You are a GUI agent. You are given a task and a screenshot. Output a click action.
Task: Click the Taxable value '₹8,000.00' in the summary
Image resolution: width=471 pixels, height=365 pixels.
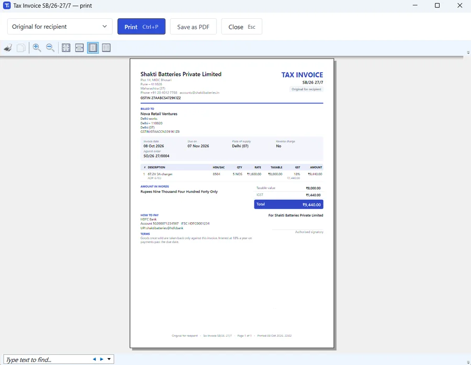[313, 188]
